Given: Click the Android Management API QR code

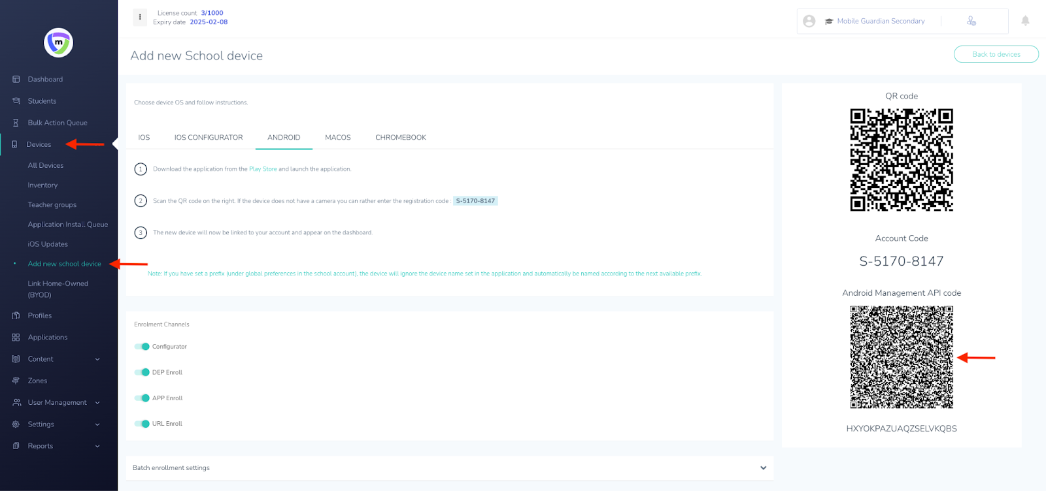Looking at the screenshot, I should click(x=902, y=358).
